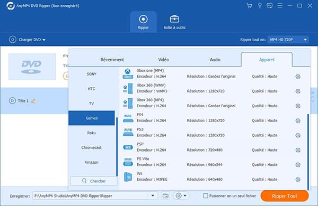318x206 pixels.
Task: Expand the save path dropdown arrow
Action: pyautogui.click(x=153, y=195)
